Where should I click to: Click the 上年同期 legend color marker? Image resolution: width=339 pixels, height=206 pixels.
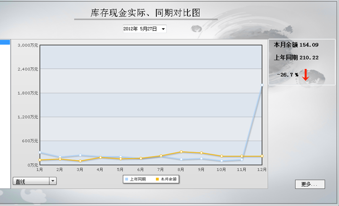point(126,179)
